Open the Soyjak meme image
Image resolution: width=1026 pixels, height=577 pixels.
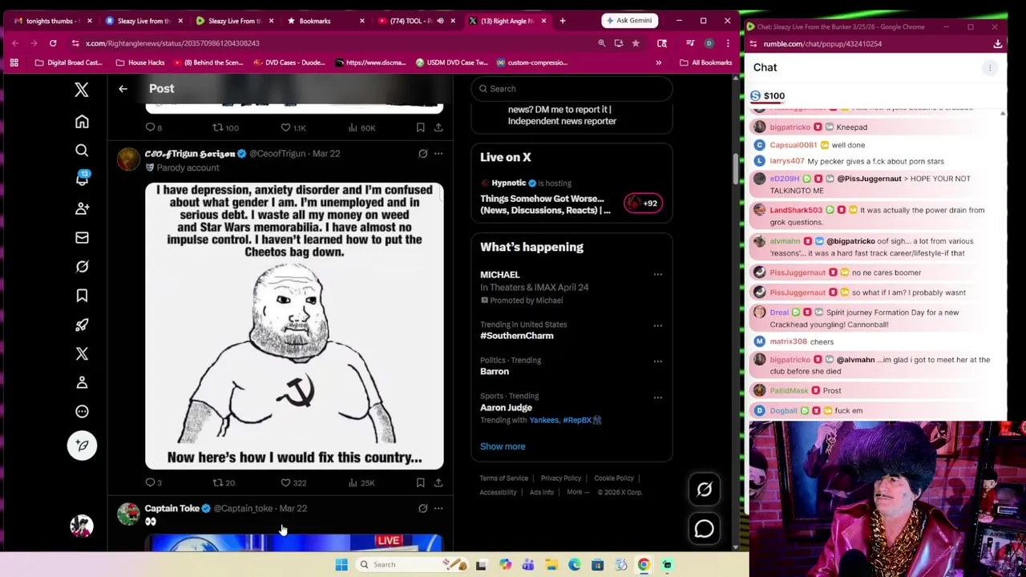point(294,326)
